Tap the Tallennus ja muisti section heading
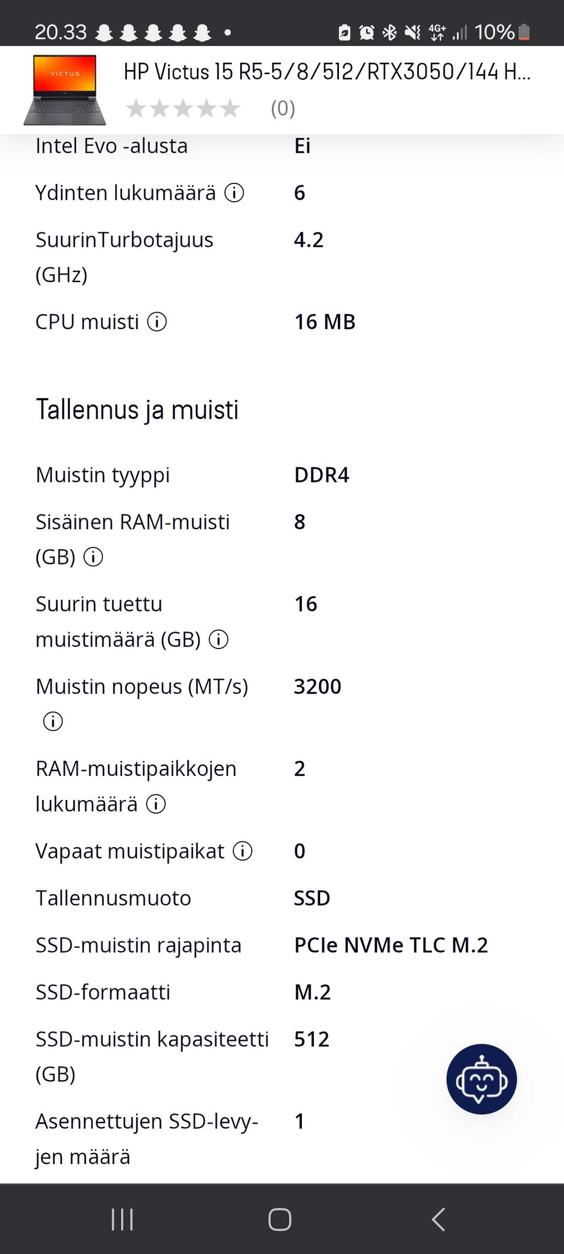Viewport: 564px width, 1254px height. (137, 410)
